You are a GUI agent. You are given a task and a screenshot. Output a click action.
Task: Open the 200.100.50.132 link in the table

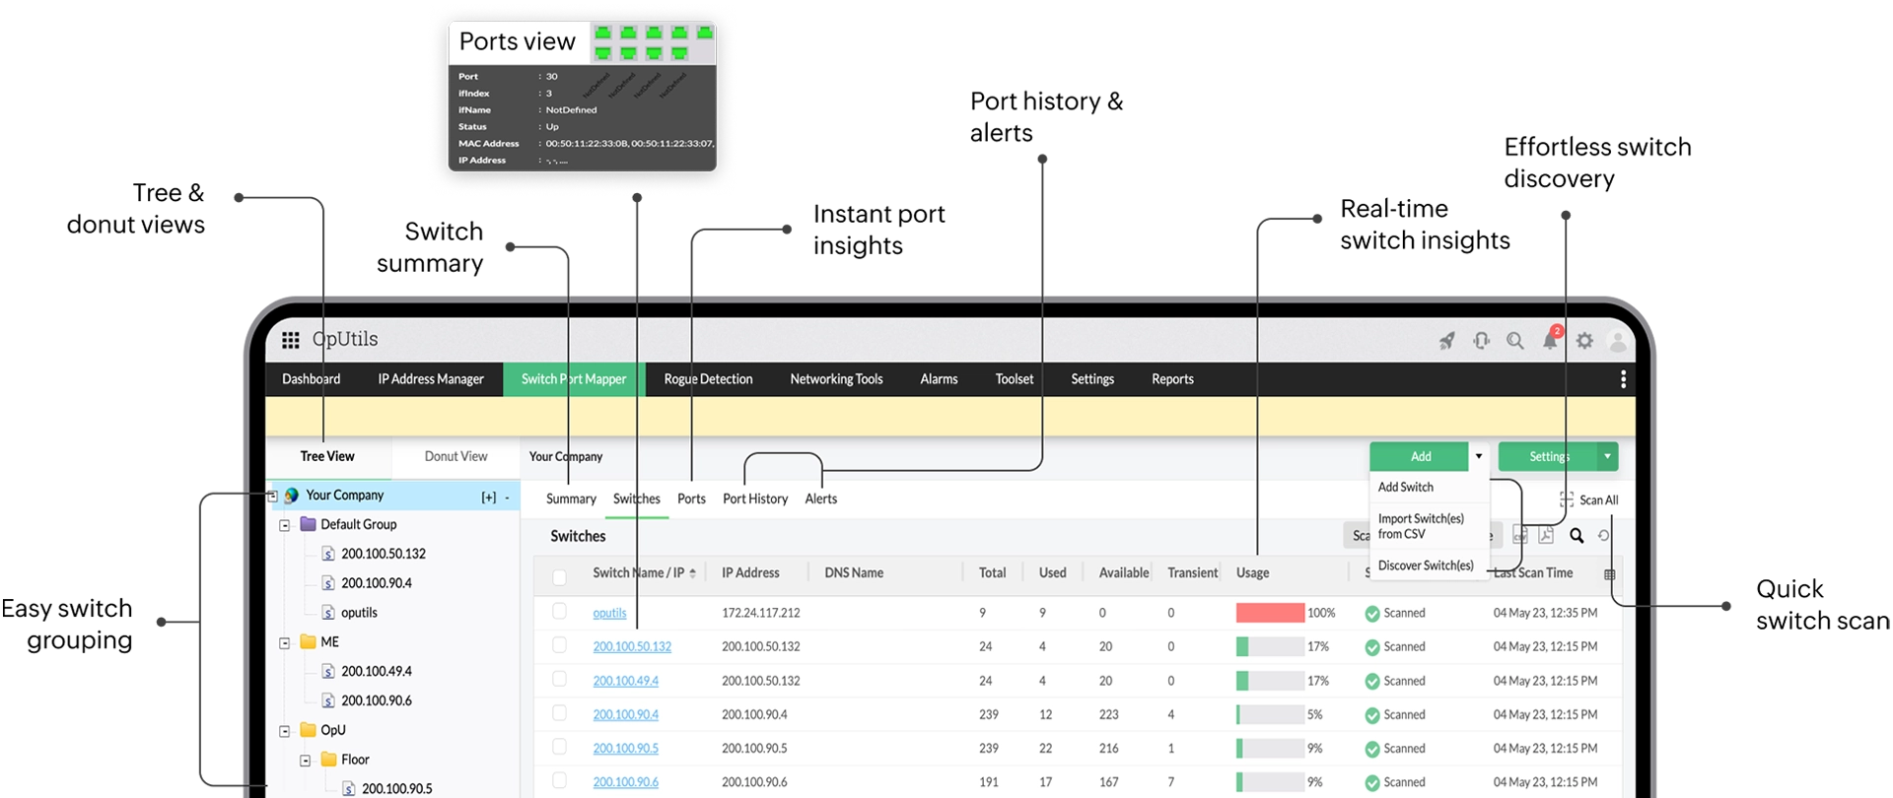point(632,646)
